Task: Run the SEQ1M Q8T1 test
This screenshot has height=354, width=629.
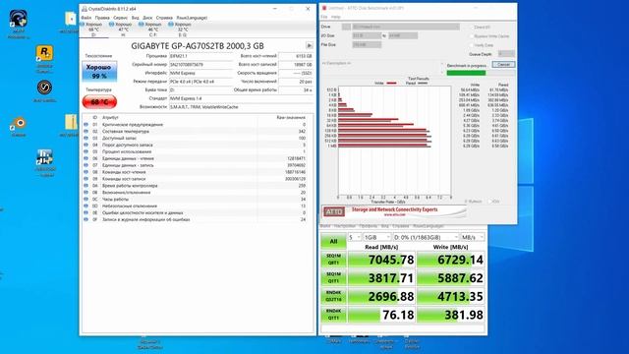Action: click(333, 260)
